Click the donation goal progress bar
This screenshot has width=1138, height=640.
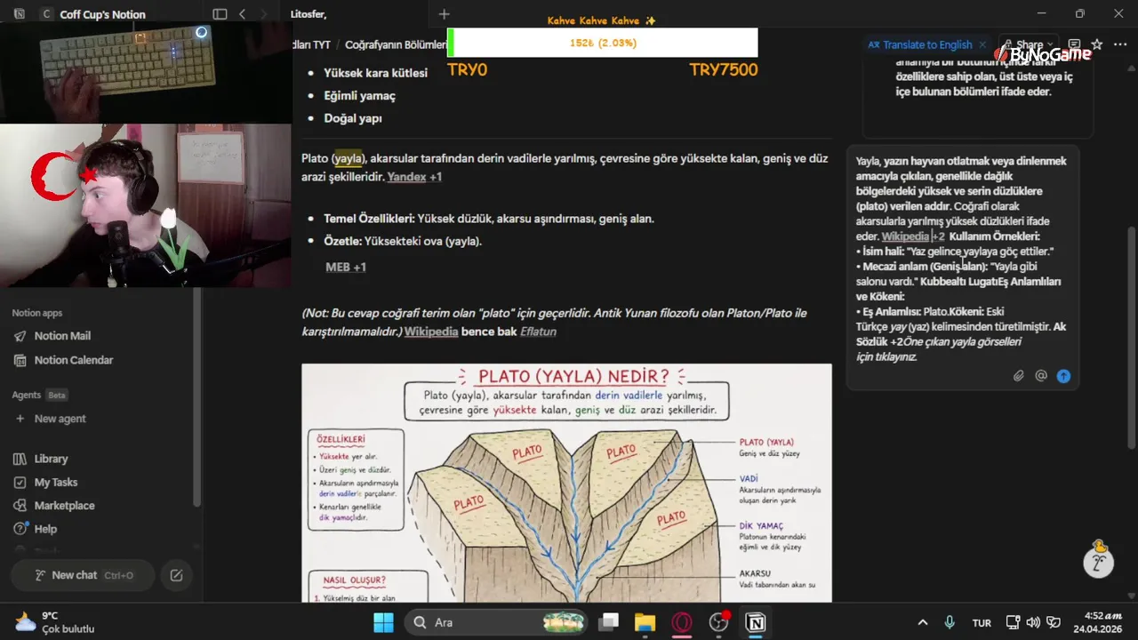pyautogui.click(x=603, y=43)
